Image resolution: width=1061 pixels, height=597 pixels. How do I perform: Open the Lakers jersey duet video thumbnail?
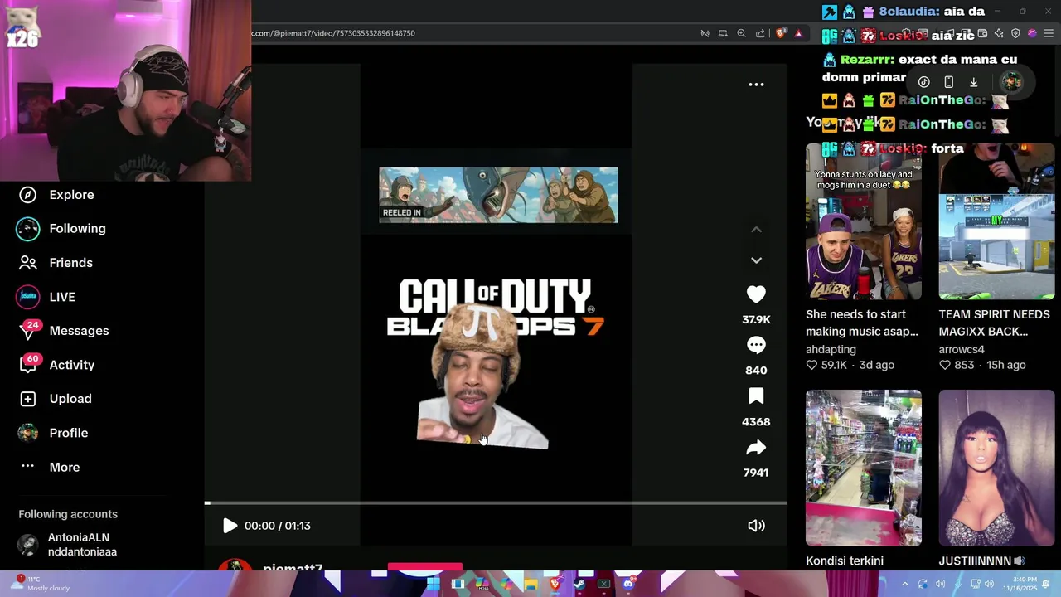click(863, 221)
